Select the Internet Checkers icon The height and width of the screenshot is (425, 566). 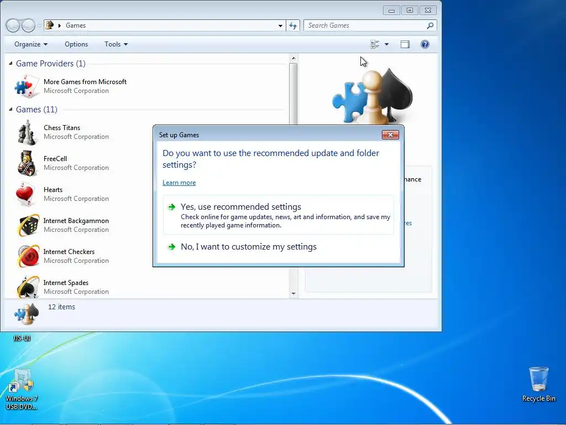(28, 256)
